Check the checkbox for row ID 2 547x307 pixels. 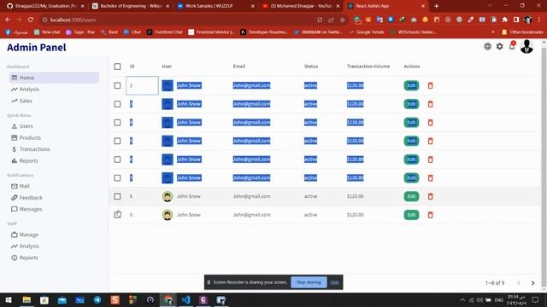click(117, 85)
